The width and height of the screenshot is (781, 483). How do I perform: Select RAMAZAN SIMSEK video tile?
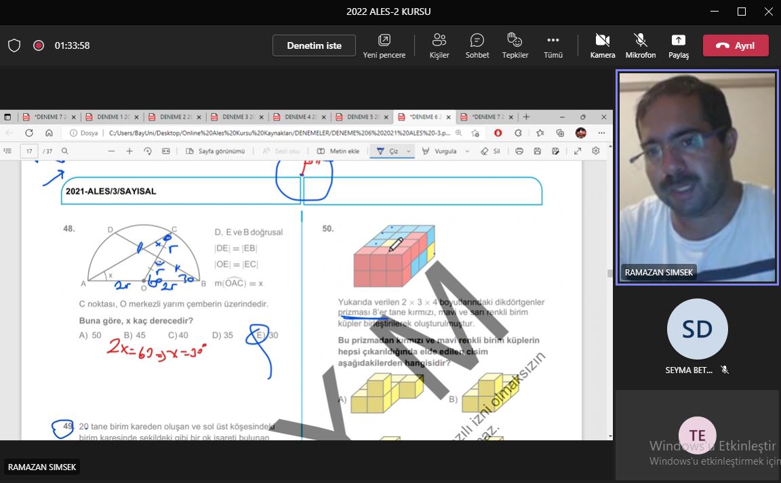pos(697,178)
